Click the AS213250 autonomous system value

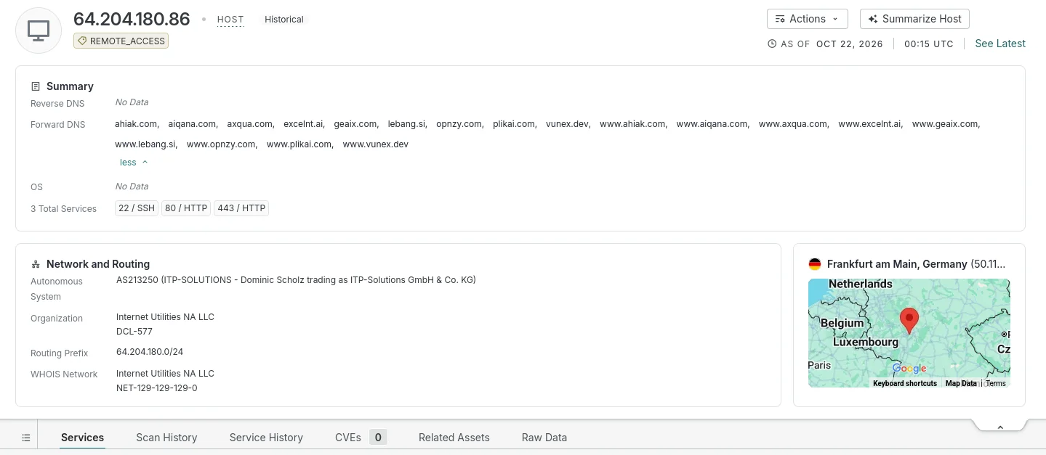tap(296, 280)
